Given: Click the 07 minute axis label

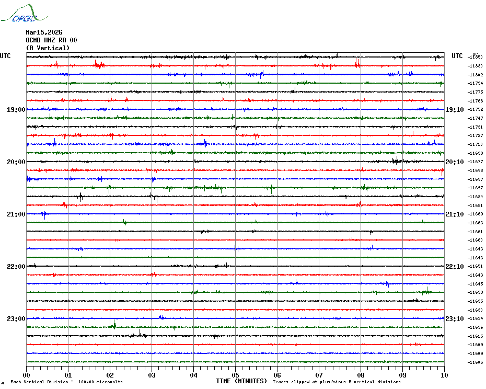Looking at the screenshot, I should coord(319,375).
